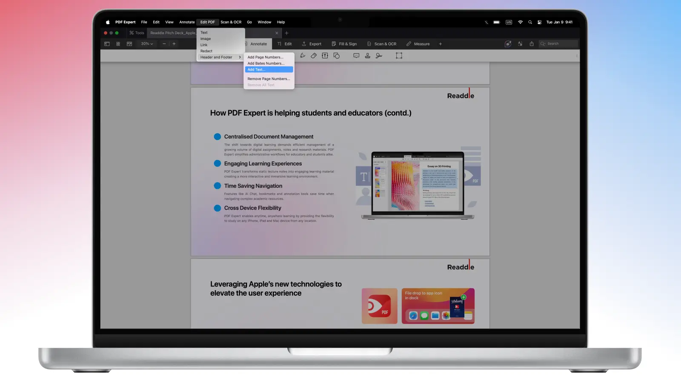Viewport: 681px width, 383px height.
Task: Open the search options dropdown magnifier
Action: [543, 44]
